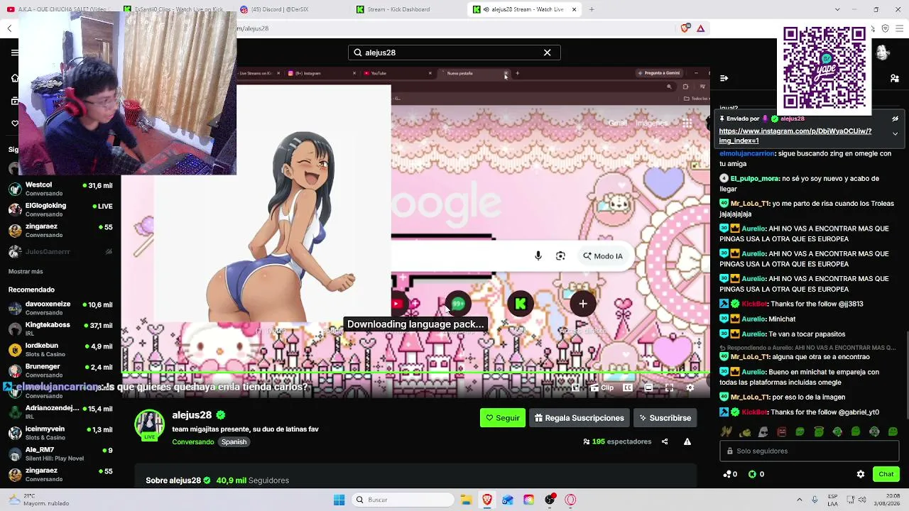Viewport: 909px width, 511px height.
Task: Click the Regala Suscripciones button
Action: tap(579, 418)
